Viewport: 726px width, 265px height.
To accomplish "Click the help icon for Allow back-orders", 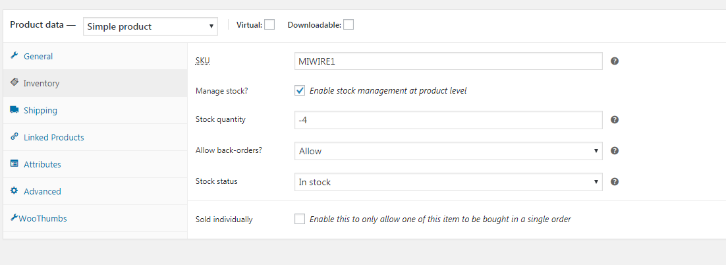I will (x=615, y=150).
